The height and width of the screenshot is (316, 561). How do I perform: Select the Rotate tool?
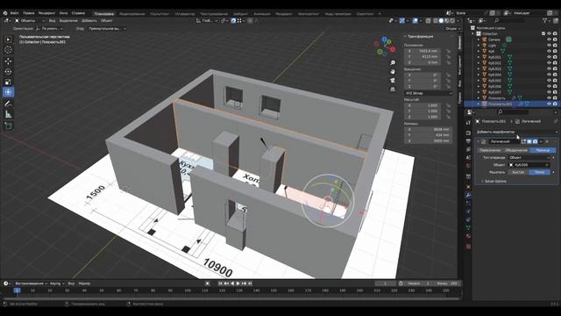tap(8, 72)
